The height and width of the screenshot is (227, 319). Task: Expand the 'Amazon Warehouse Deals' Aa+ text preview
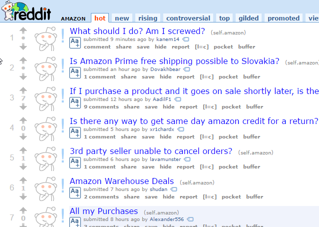click(x=75, y=192)
